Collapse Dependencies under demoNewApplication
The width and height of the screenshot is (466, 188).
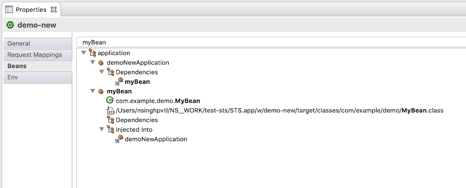(102, 72)
